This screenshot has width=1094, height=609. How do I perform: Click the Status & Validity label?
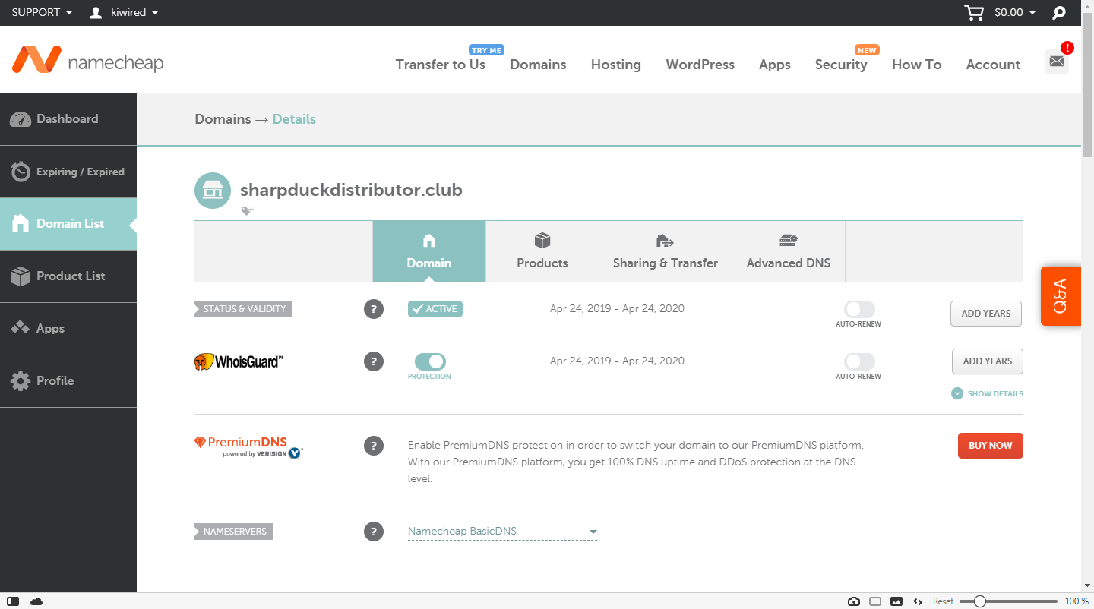[243, 309]
